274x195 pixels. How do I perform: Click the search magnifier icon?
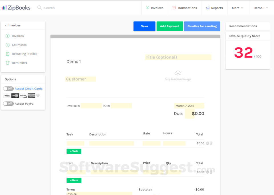[40, 8]
